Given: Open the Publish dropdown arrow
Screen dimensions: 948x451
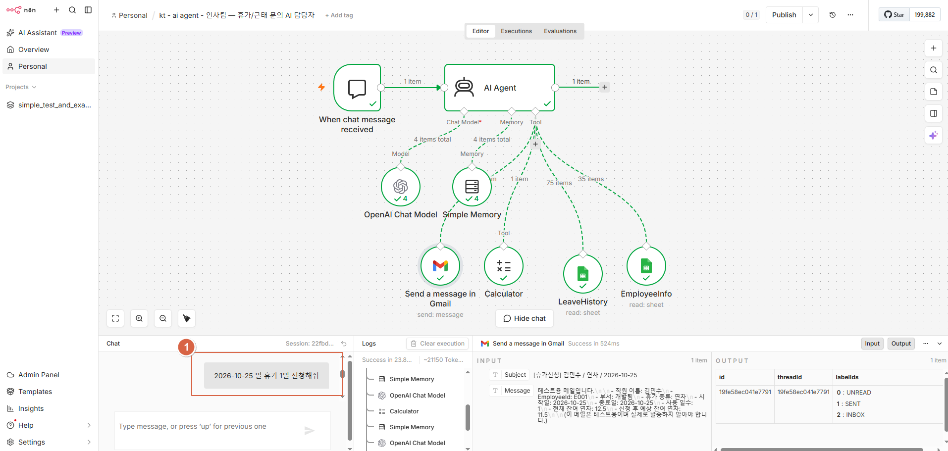Looking at the screenshot, I should coord(811,15).
